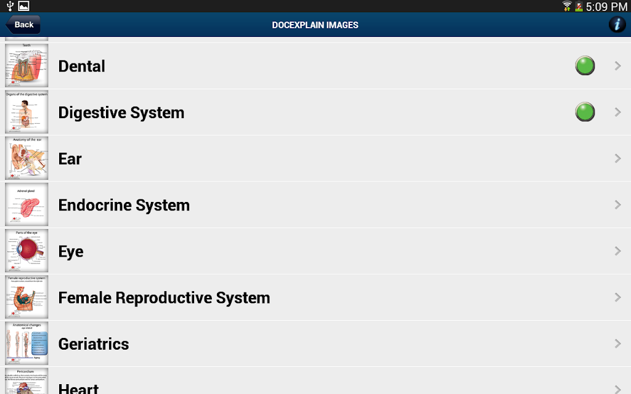The width and height of the screenshot is (631, 394).
Task: Tap the picture notification icon in status bar
Action: [x=23, y=6]
